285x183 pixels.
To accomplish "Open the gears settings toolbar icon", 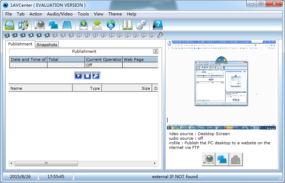I will (141, 25).
